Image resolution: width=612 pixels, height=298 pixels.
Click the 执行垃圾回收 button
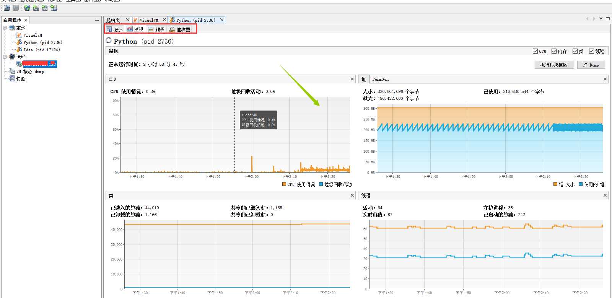point(554,65)
